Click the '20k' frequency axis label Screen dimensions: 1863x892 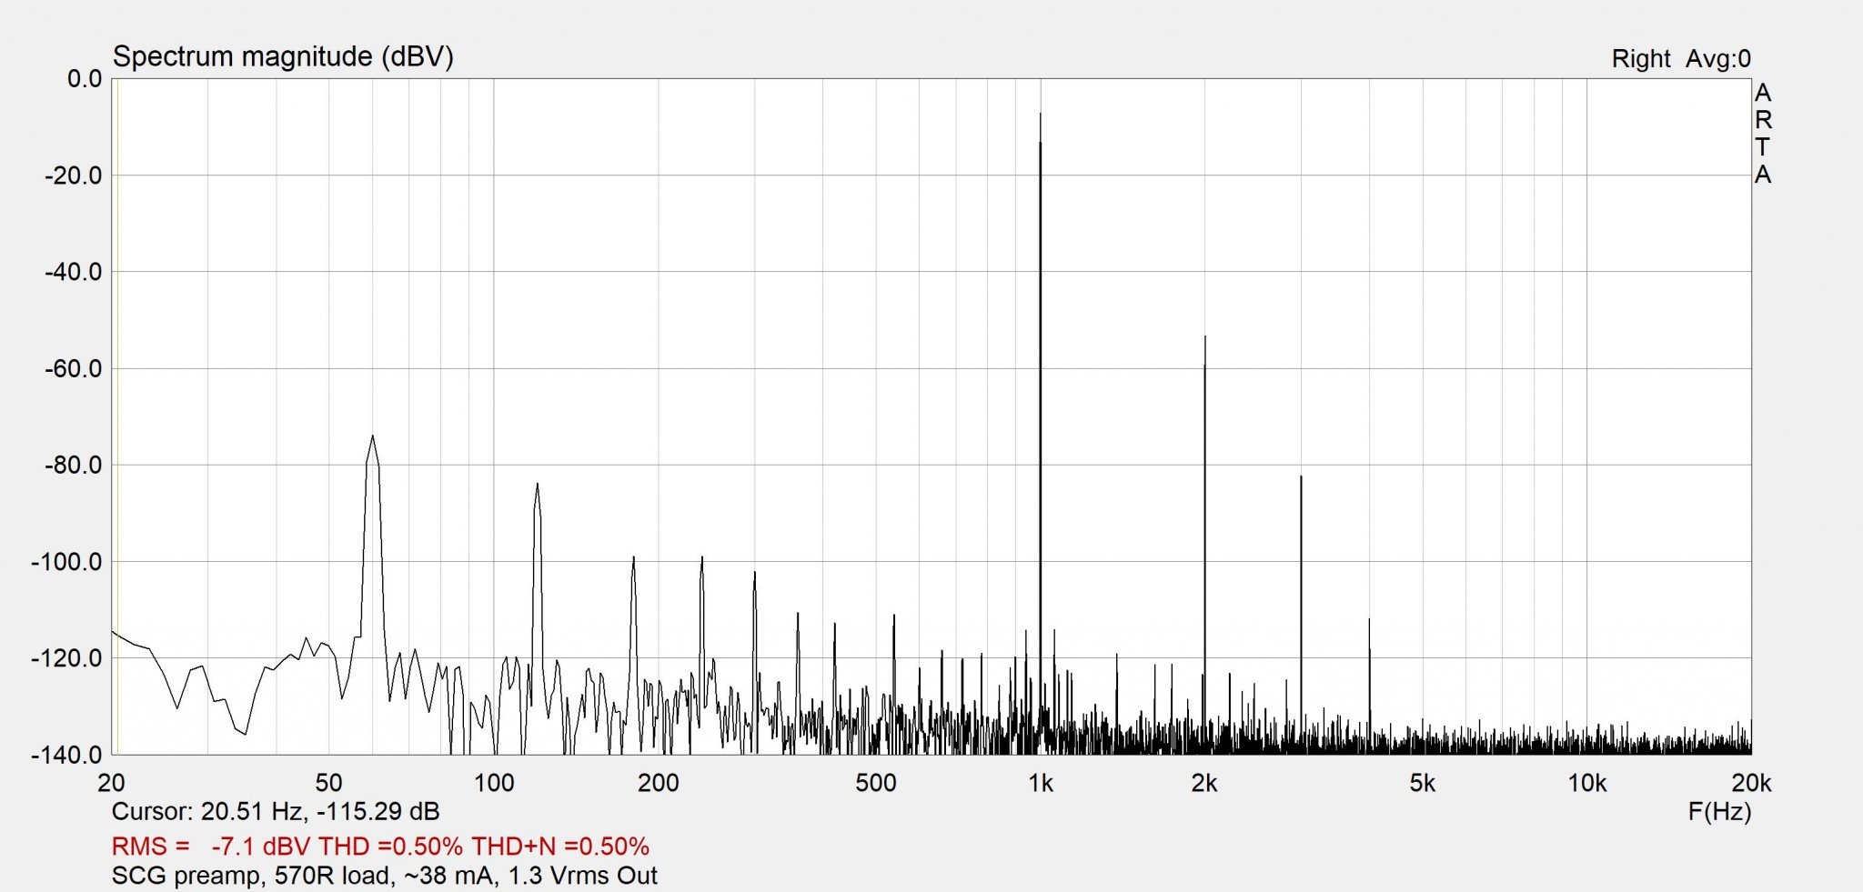1751,783
